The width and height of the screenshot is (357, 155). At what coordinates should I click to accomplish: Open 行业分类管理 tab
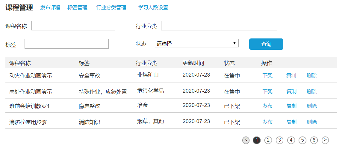(111, 8)
